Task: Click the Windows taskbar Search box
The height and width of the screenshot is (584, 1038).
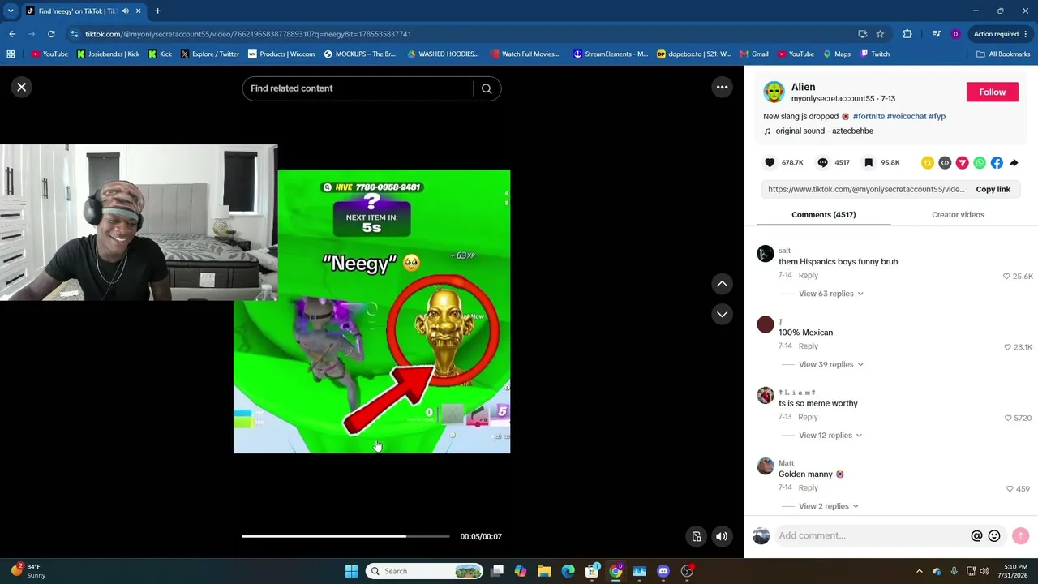Action: point(426,571)
